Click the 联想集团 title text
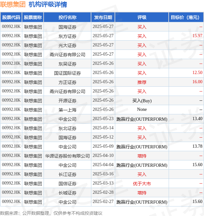Image resolution: width=204 pixels, height=216 pixels. click(x=13, y=4)
